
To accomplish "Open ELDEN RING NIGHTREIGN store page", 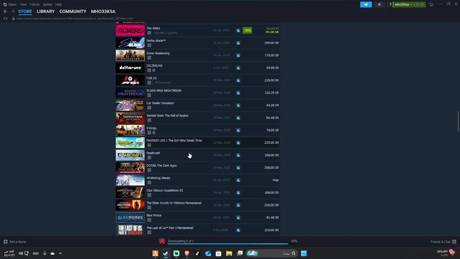I will click(x=198, y=92).
